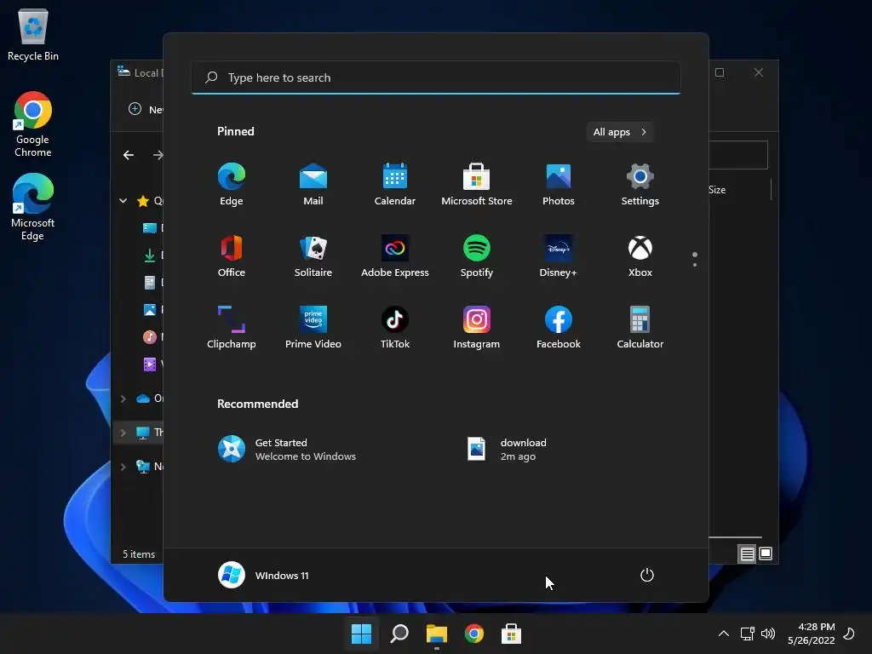Open Get Started recommended item

coord(287,450)
